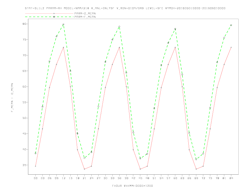The image size is (252, 194).
Task: Click the x-axis tick label 84
Action: click(231, 178)
